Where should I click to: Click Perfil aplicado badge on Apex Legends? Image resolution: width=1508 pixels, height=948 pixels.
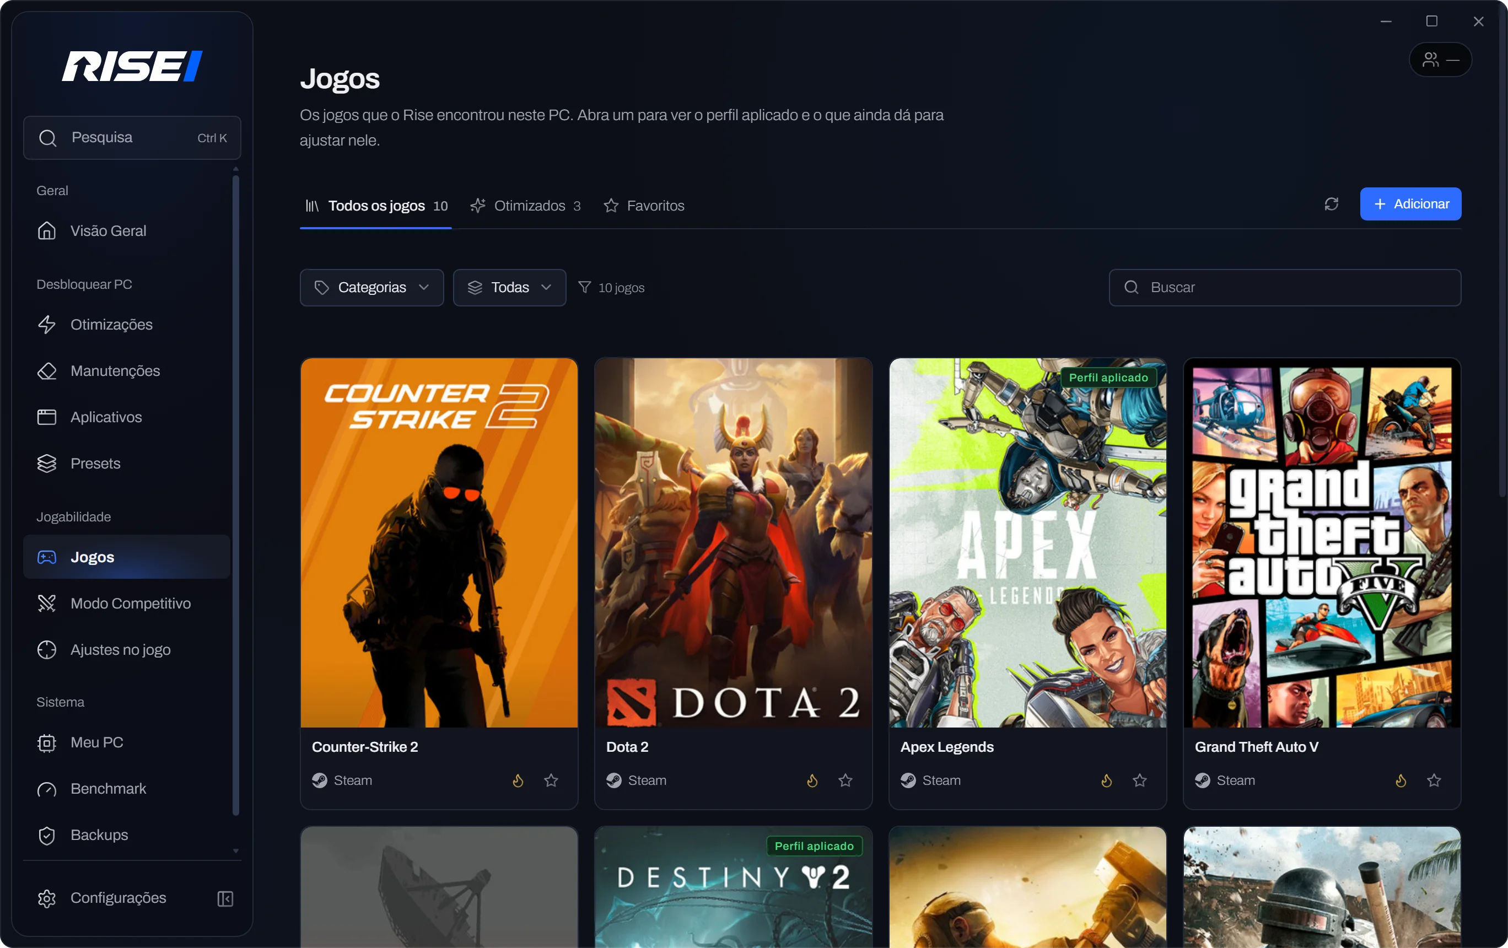coord(1108,378)
